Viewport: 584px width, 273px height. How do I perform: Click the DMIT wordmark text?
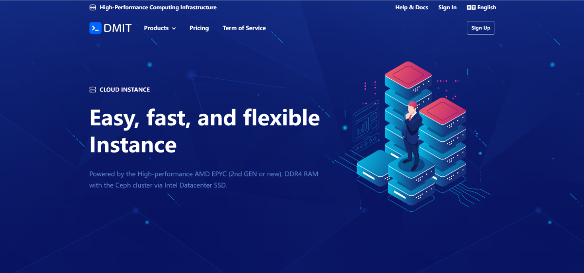(x=117, y=28)
